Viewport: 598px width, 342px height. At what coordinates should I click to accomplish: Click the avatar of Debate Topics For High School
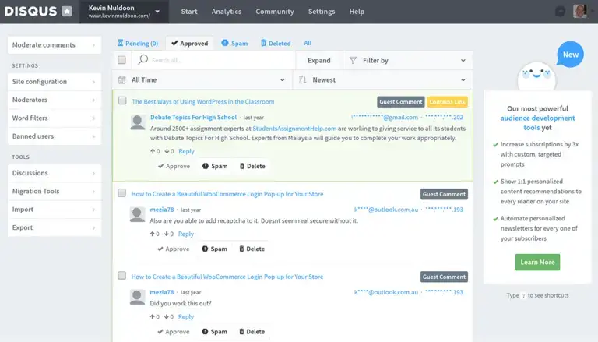pyautogui.click(x=138, y=122)
